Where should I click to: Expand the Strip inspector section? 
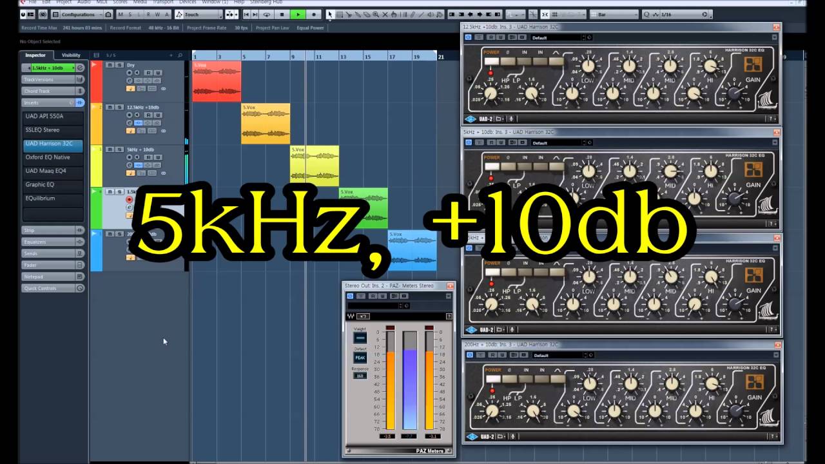(53, 230)
